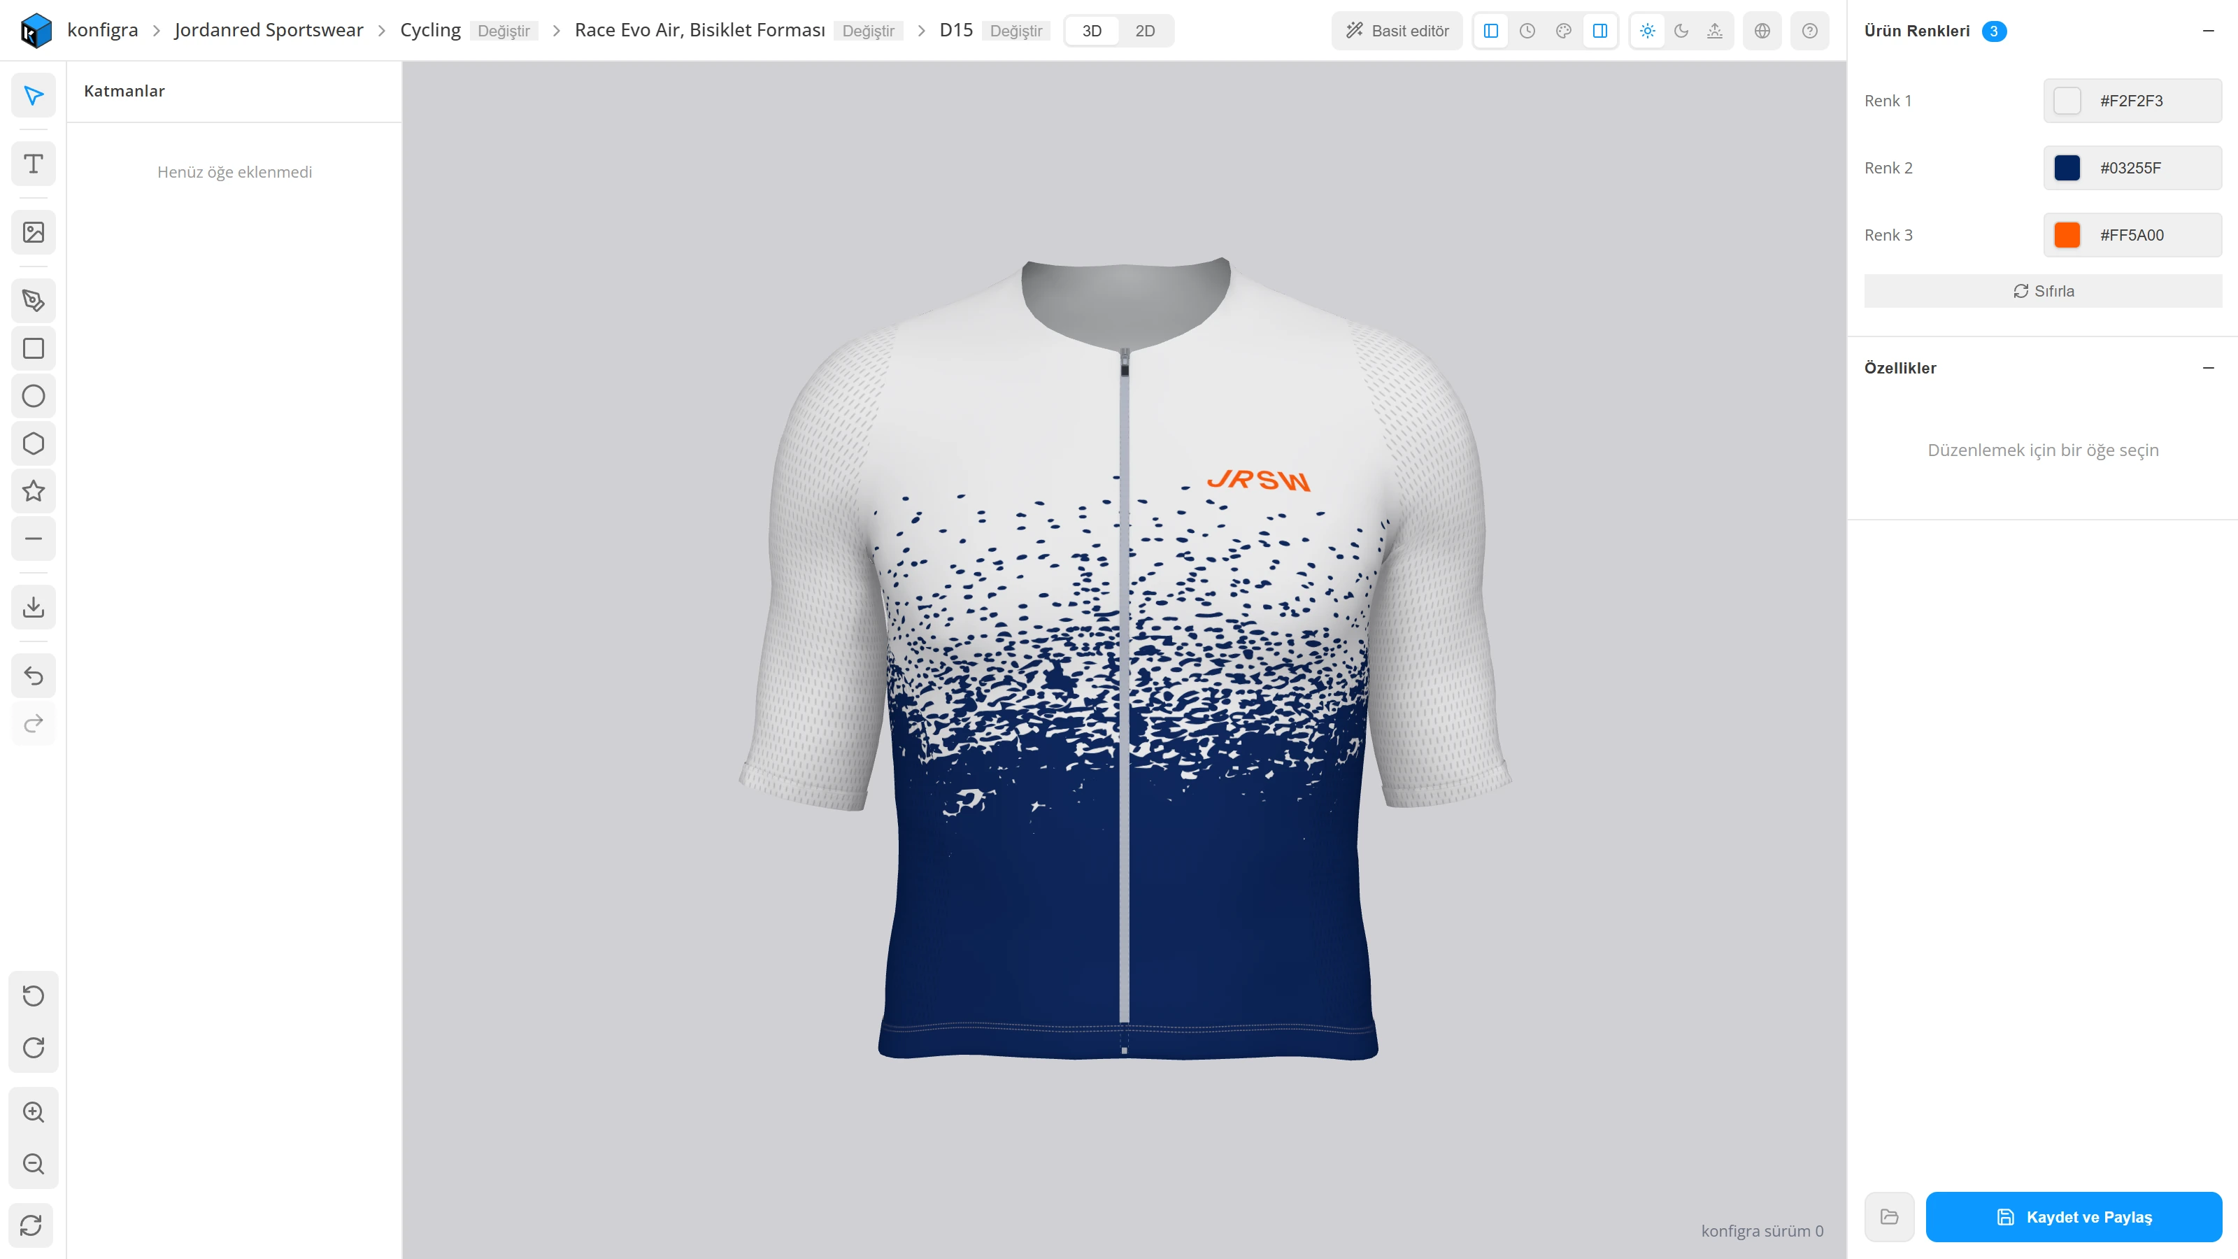The image size is (2238, 1259).
Task: Switch to dark mode moon icon
Action: (1681, 31)
